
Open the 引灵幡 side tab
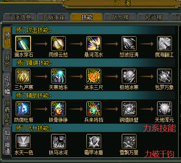7,85
